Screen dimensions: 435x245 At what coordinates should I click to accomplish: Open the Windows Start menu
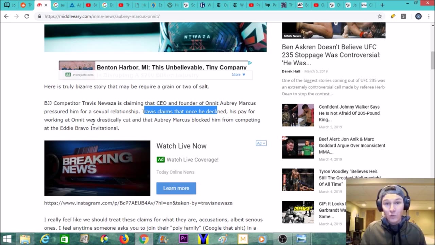(x=7, y=239)
